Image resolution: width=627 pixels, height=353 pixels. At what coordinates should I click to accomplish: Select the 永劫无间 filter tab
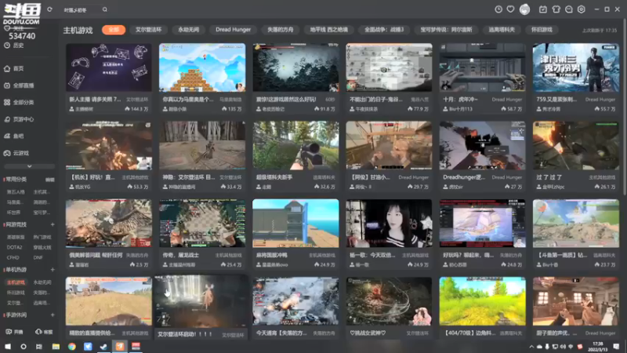188,30
